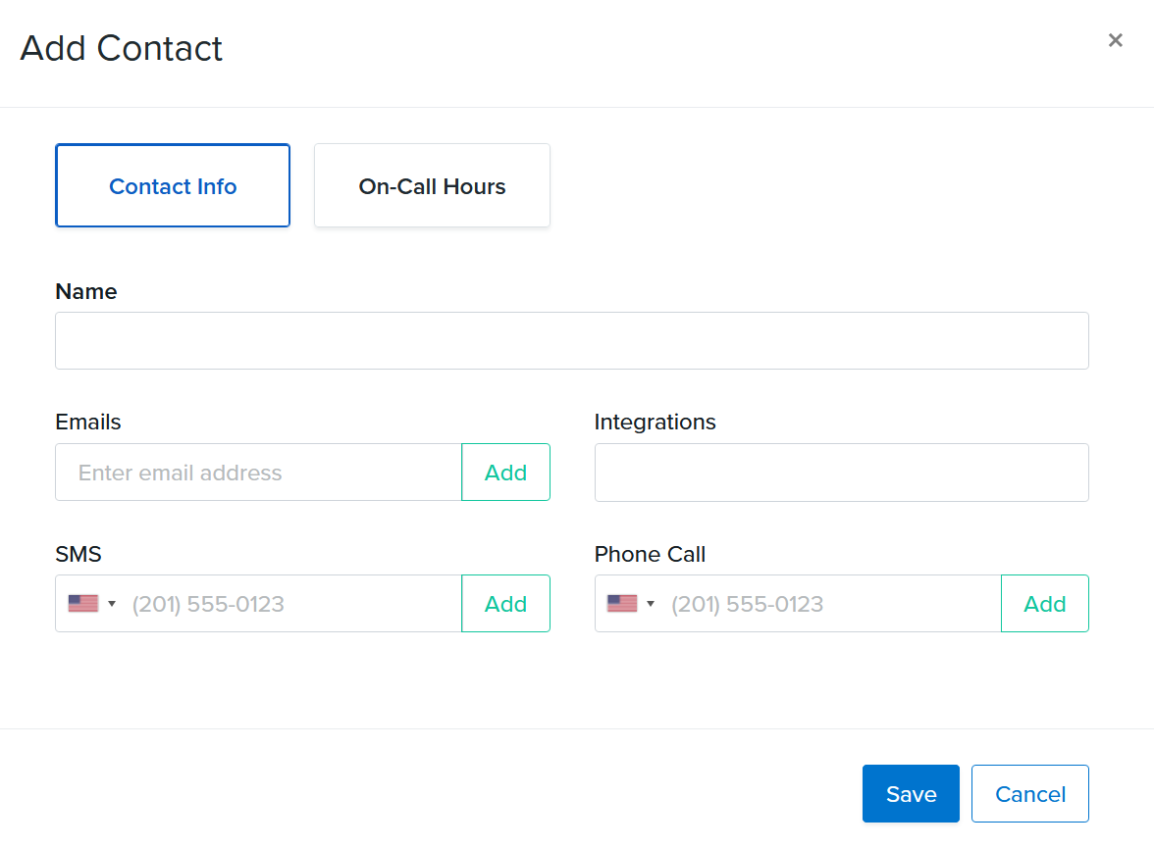The image size is (1154, 848).
Task: Click the X to close Add Contact dialog
Action: tap(1116, 40)
